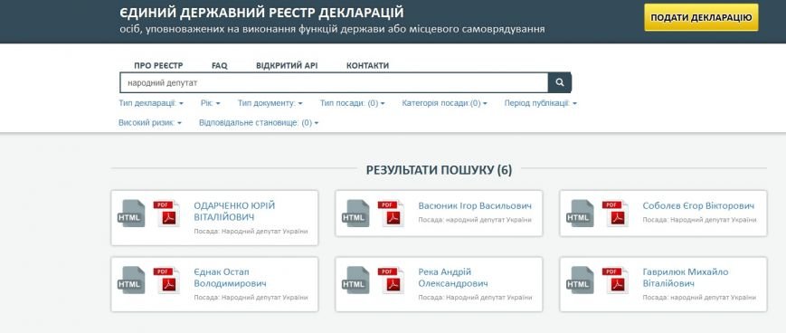The image size is (786, 333).
Task: Open the name link Васюник Ігор Васильович
Action: 475,205
